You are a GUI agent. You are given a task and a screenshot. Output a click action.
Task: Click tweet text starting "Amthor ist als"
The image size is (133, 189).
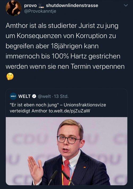point(65,46)
